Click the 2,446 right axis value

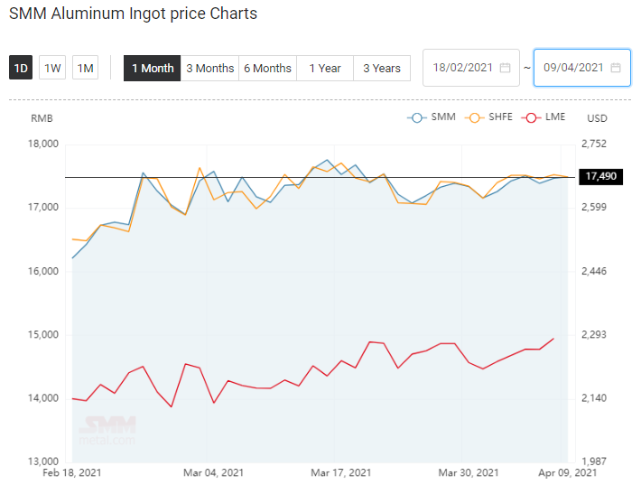pos(594,272)
